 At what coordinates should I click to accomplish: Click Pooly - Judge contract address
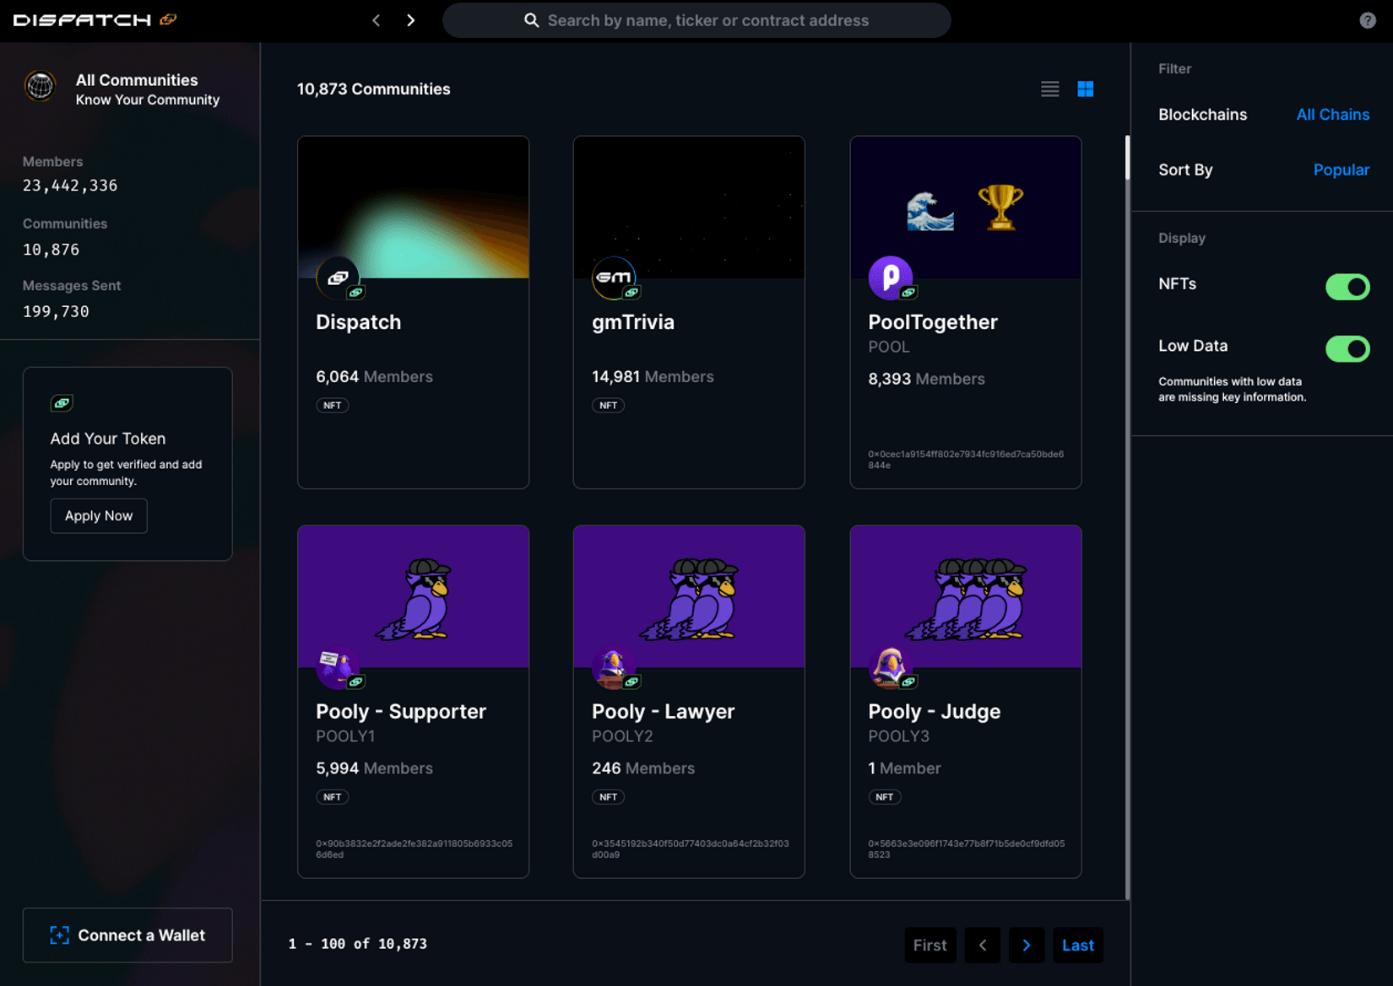pos(967,849)
